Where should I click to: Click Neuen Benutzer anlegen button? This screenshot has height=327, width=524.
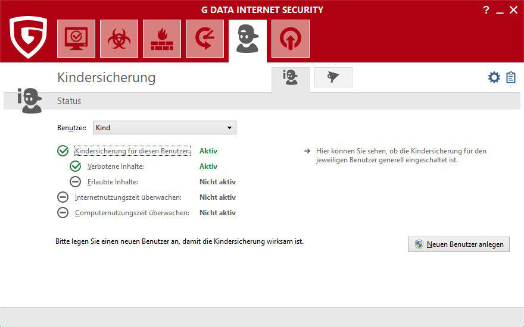tap(458, 244)
